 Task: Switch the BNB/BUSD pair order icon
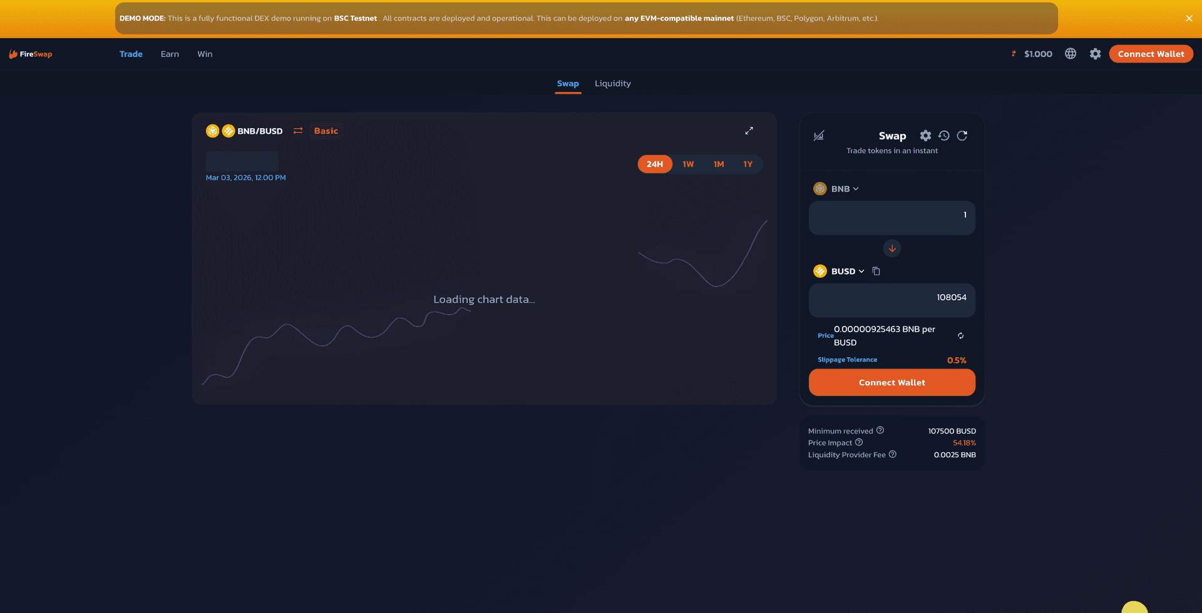coord(298,131)
